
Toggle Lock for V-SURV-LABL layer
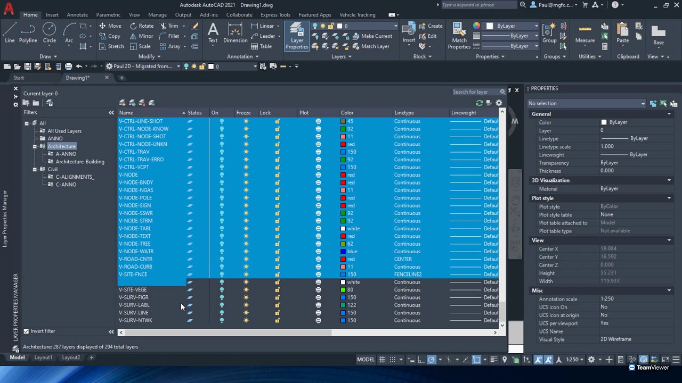point(277,305)
